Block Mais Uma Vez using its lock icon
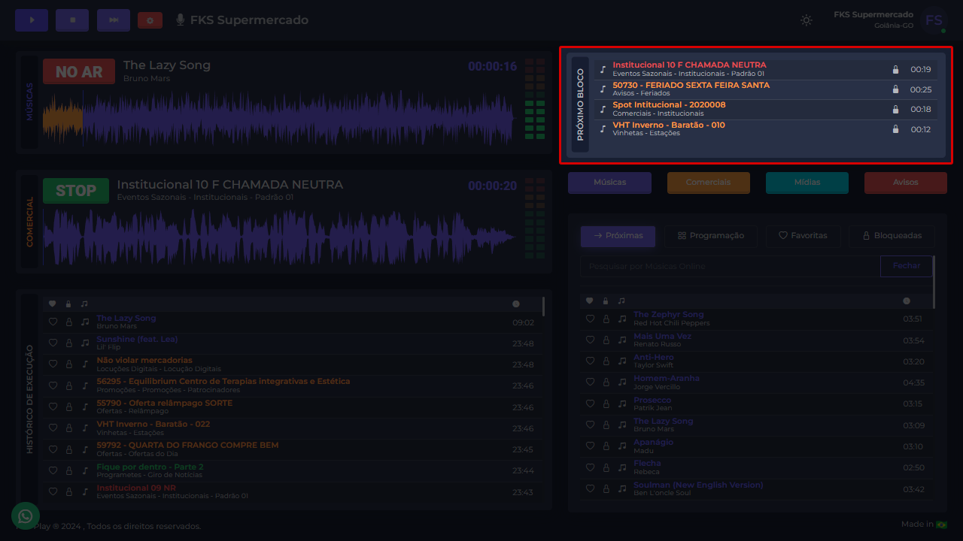Image resolution: width=963 pixels, height=541 pixels. tap(606, 340)
